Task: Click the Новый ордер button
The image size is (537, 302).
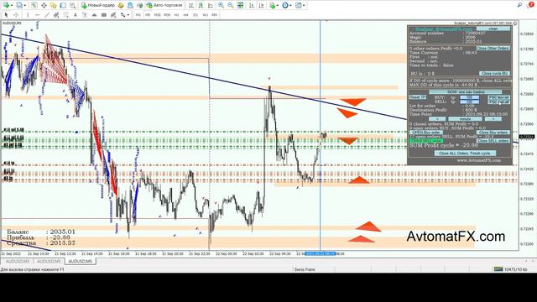Action: pos(97,5)
